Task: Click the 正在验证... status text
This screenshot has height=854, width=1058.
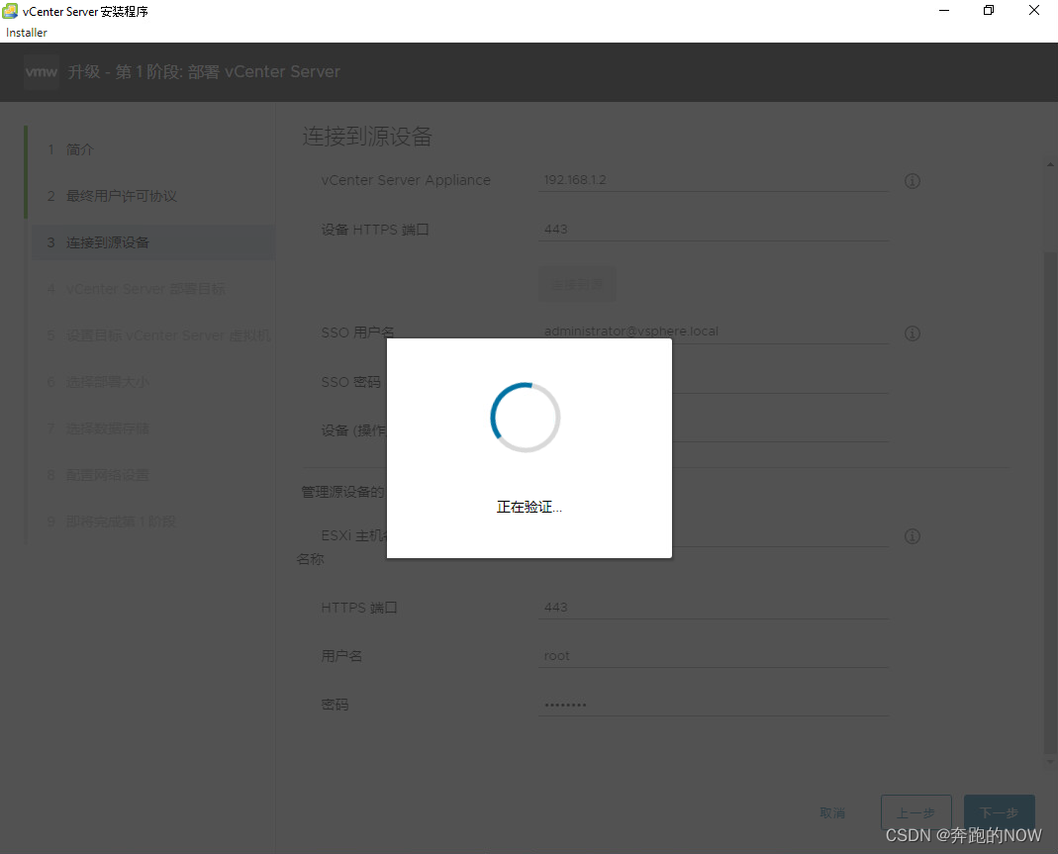Action: pyautogui.click(x=529, y=508)
